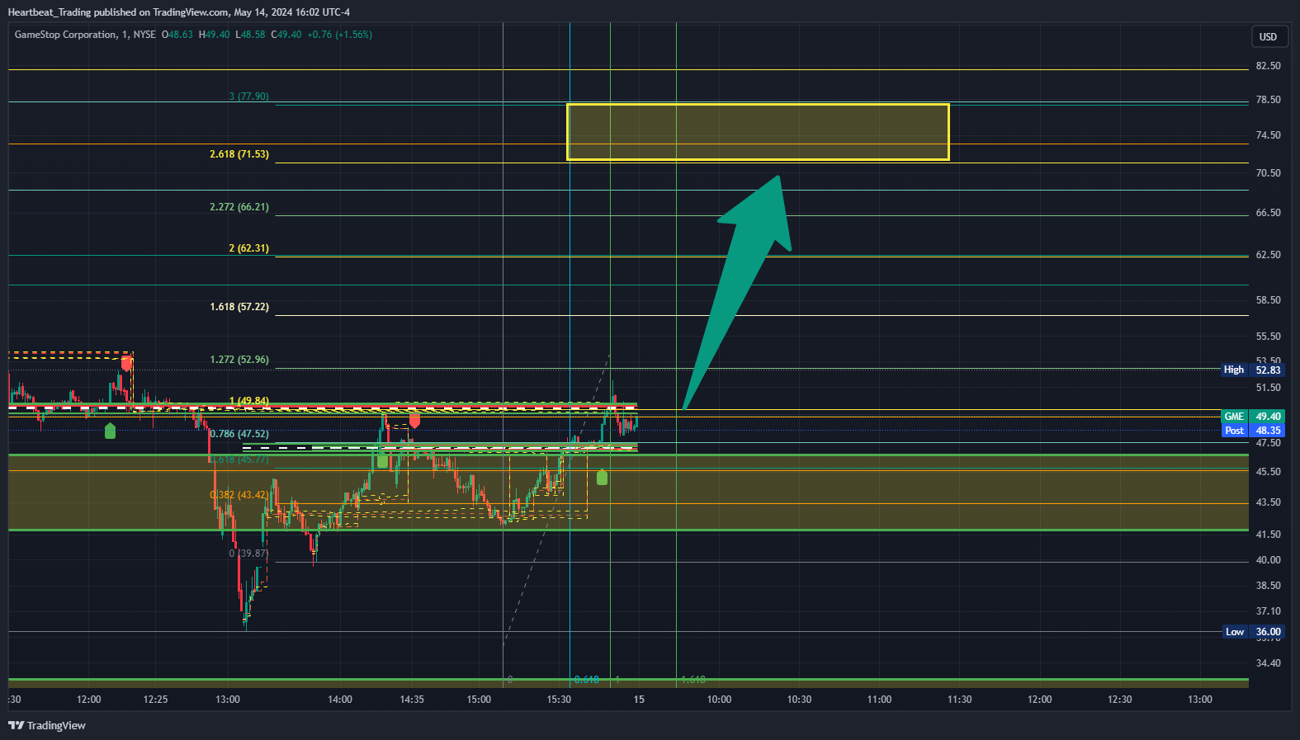Click the Fib level label 2 (62.31)
Viewport: 1300px width, 740px height.
pos(248,248)
